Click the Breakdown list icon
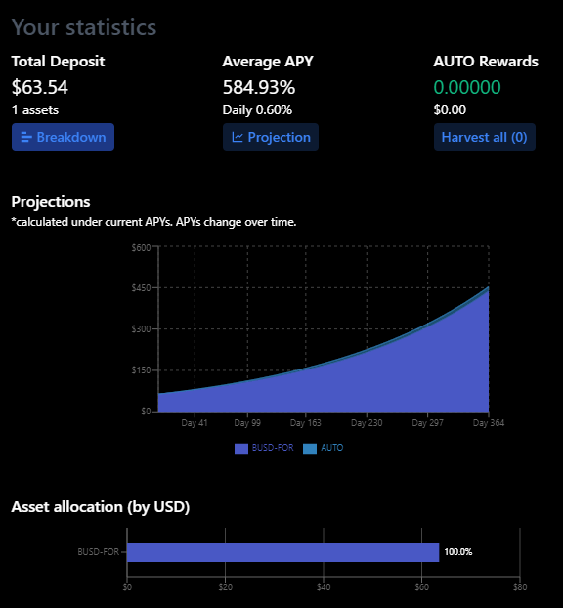This screenshot has height=608, width=563. 26,137
